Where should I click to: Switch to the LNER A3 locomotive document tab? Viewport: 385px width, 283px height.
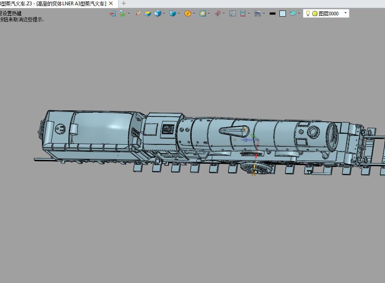(x=53, y=3)
